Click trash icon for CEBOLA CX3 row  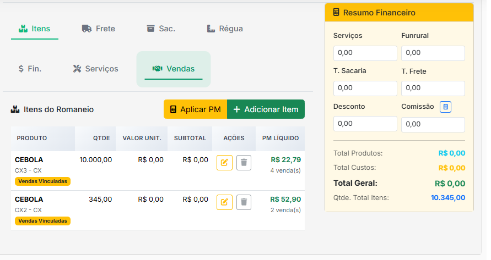(244, 163)
